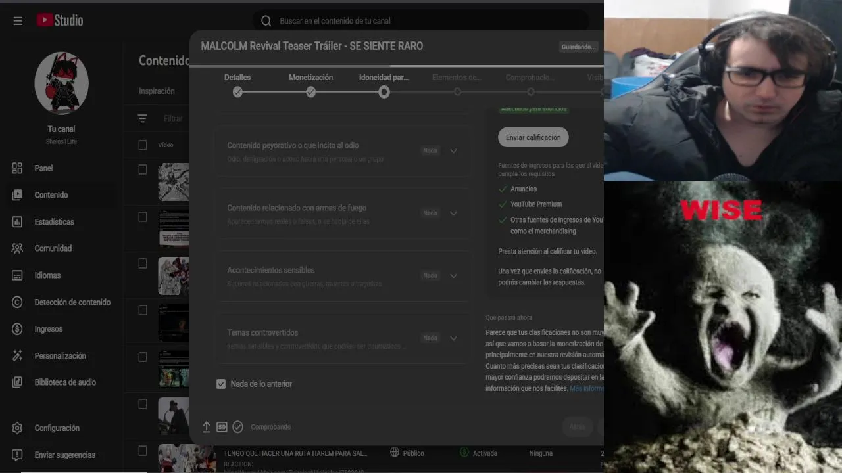Image resolution: width=842 pixels, height=473 pixels.
Task: Click the Activada monetization dollar icon
Action: 464,452
